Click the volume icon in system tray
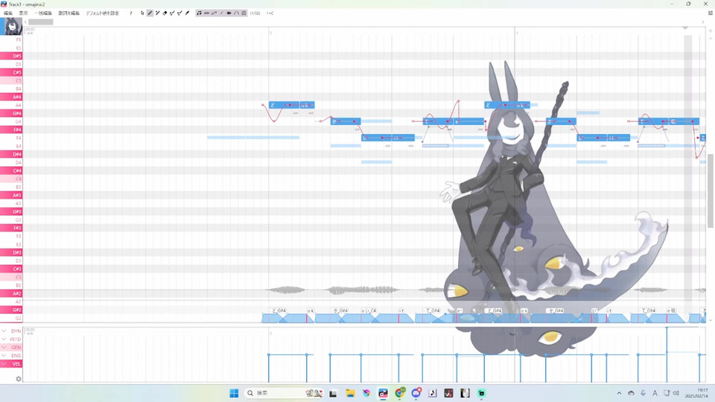Image resolution: width=715 pixels, height=402 pixels. (x=676, y=393)
